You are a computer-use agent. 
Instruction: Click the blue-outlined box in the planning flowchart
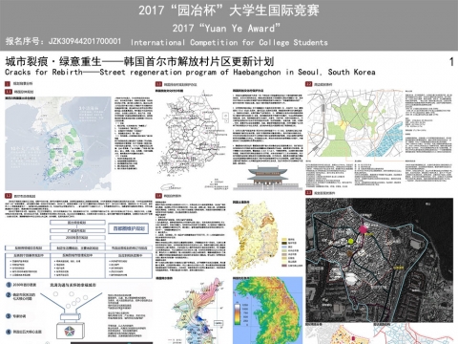[129, 228]
